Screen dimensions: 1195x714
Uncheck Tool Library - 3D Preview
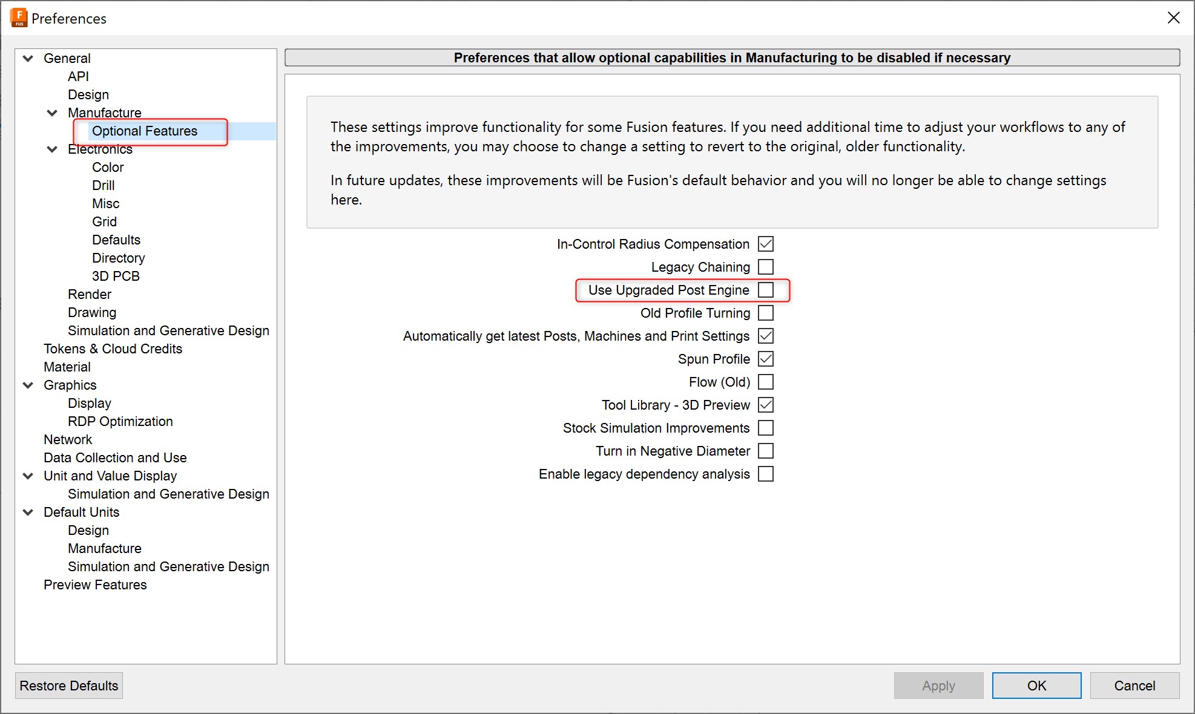[766, 405]
